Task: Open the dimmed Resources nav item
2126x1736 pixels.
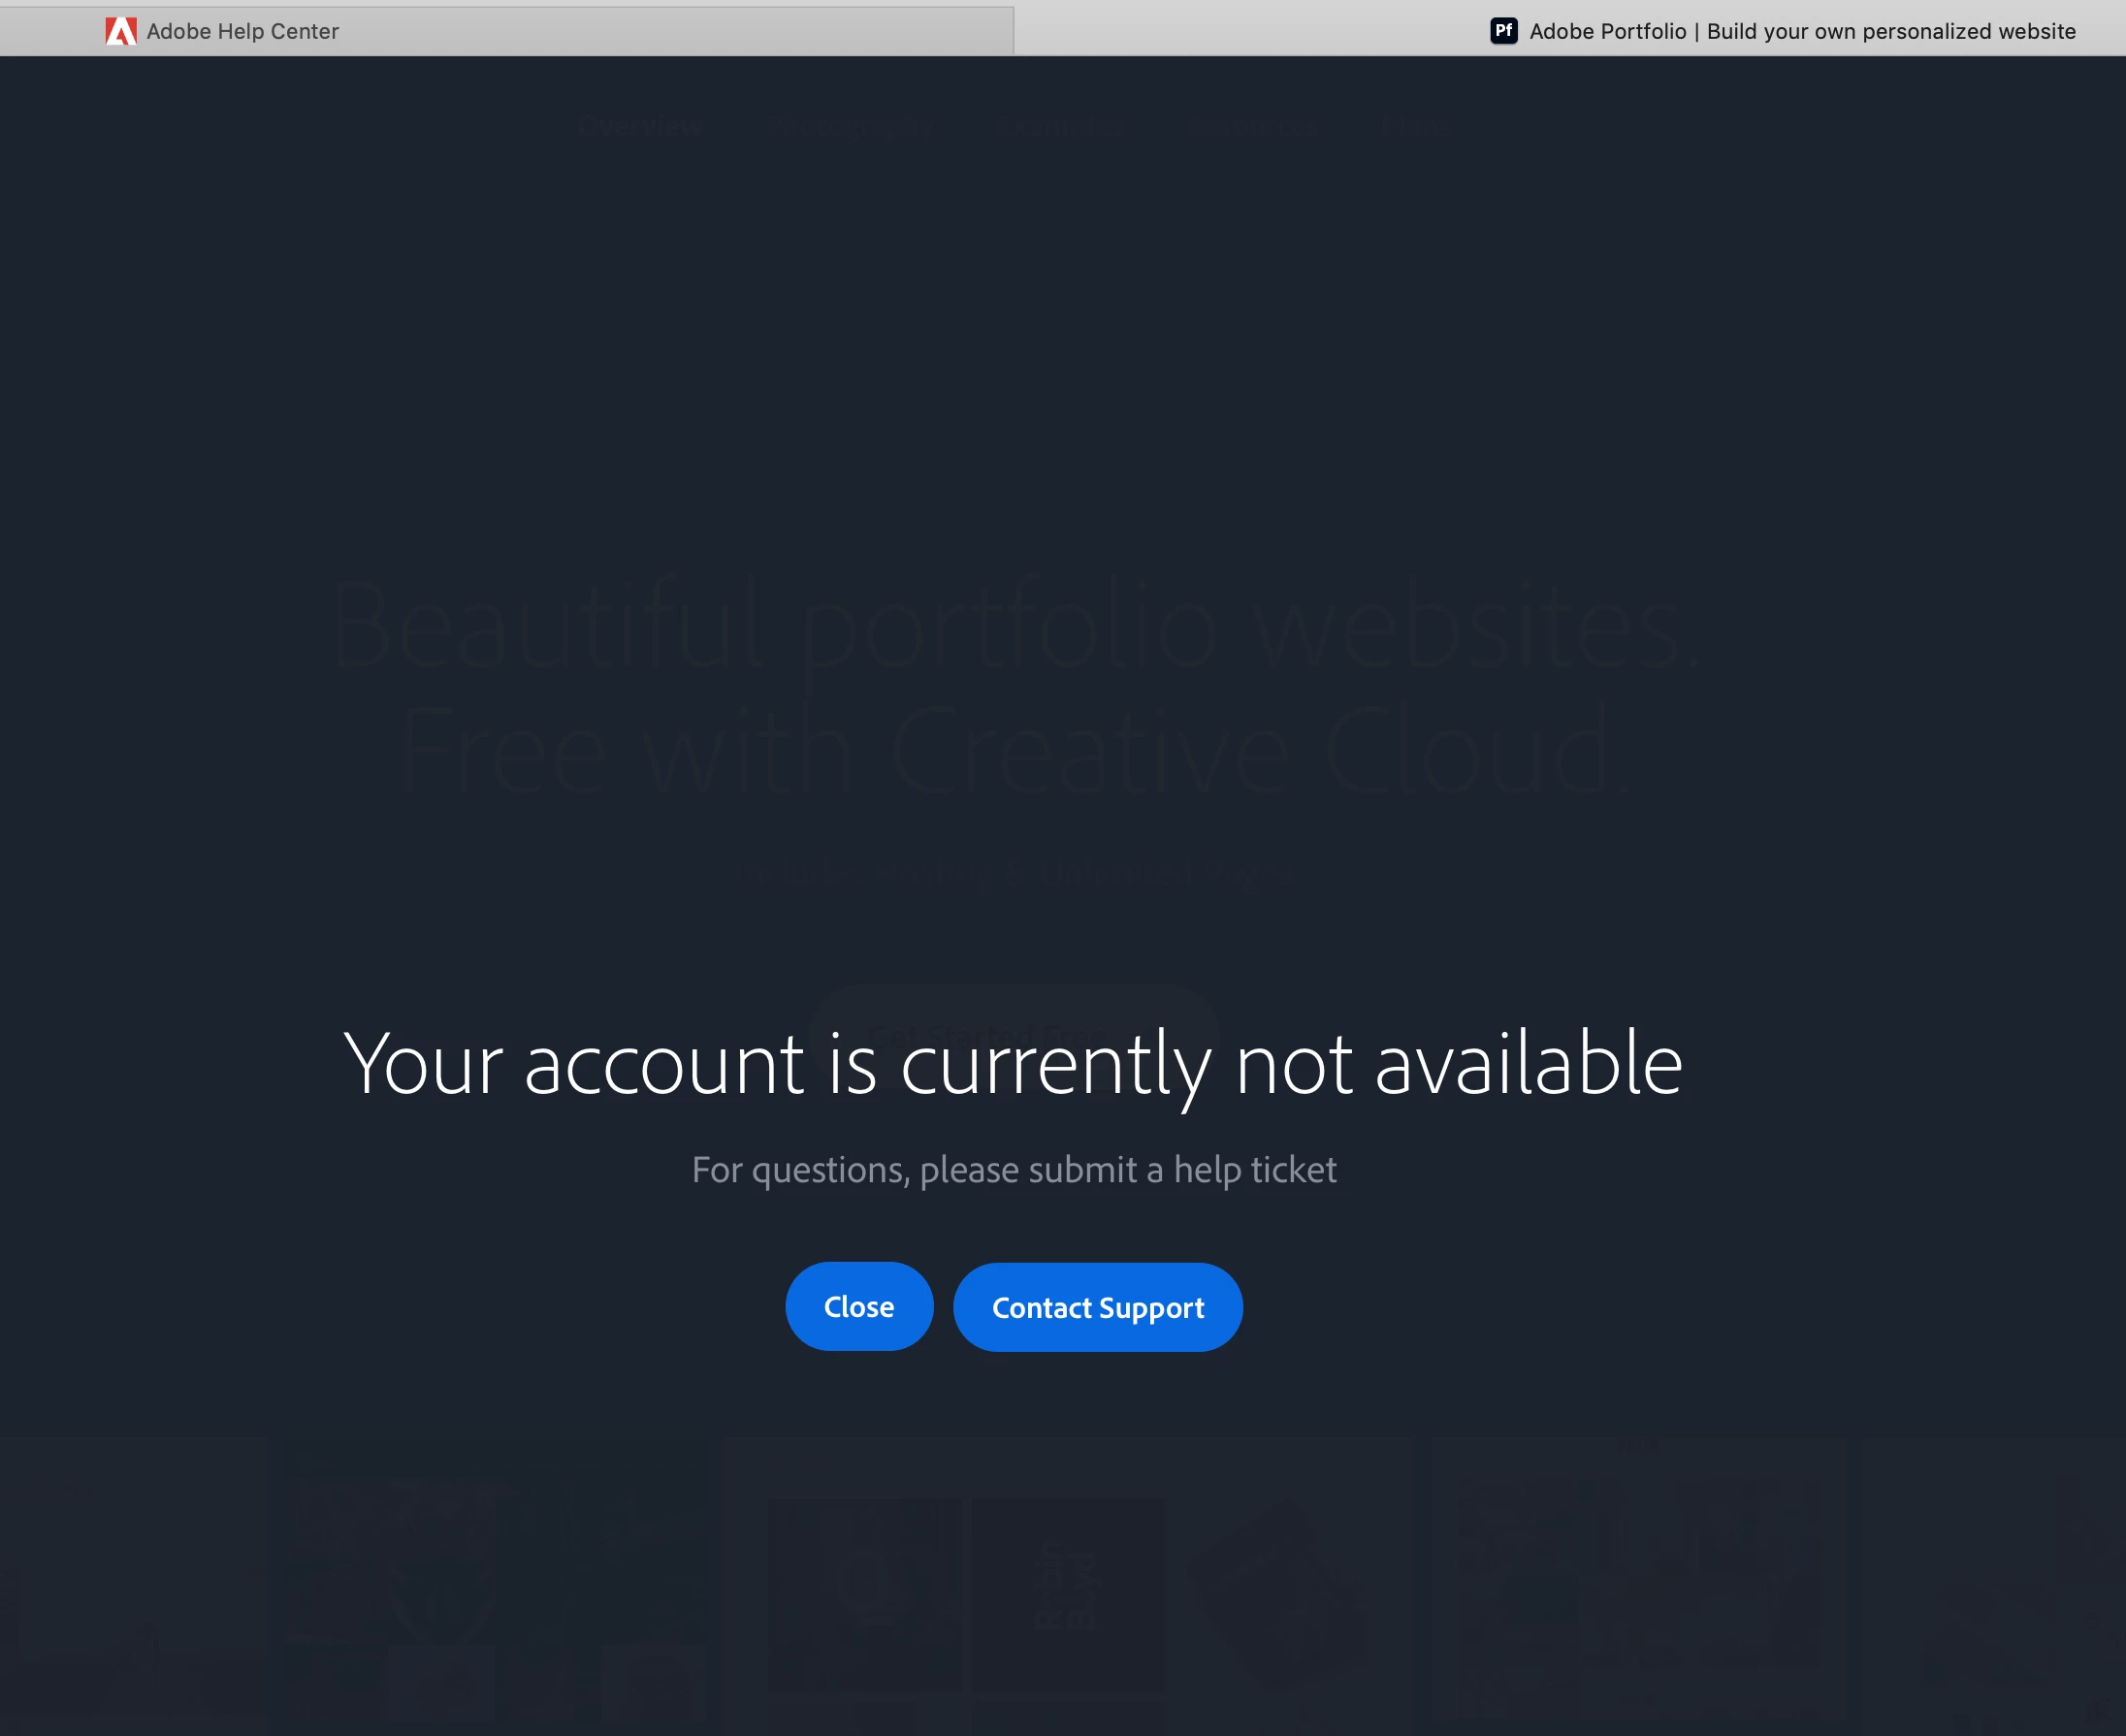Action: [1253, 126]
